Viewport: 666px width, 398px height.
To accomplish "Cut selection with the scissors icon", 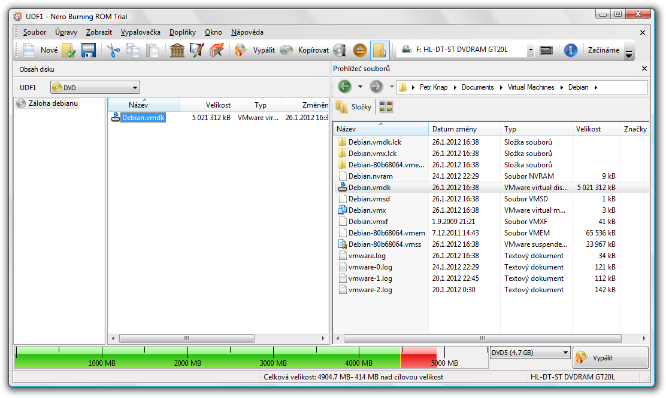I will click(113, 50).
